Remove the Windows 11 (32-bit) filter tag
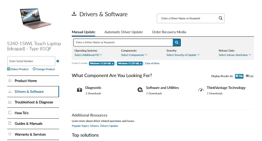262x141 pixels. (141, 64)
